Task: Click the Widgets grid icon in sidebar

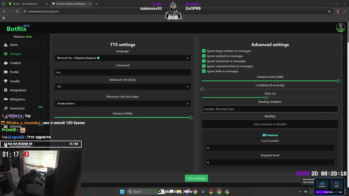Action: click(5, 54)
